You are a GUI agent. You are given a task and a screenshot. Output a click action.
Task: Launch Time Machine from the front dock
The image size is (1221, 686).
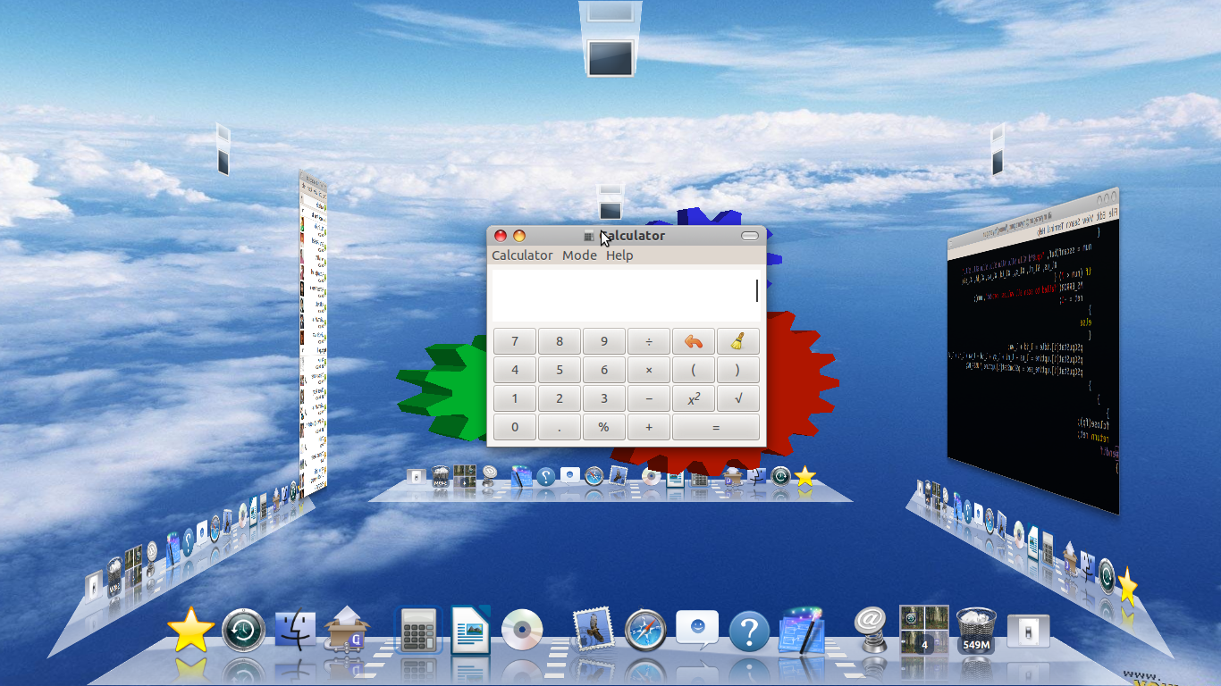(243, 631)
